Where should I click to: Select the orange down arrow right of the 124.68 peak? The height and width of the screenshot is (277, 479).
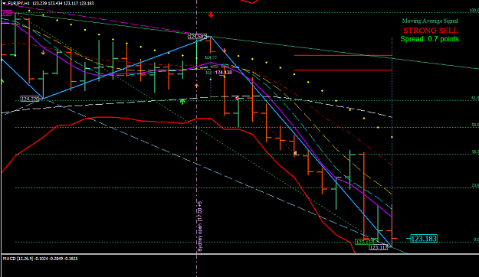point(225,51)
